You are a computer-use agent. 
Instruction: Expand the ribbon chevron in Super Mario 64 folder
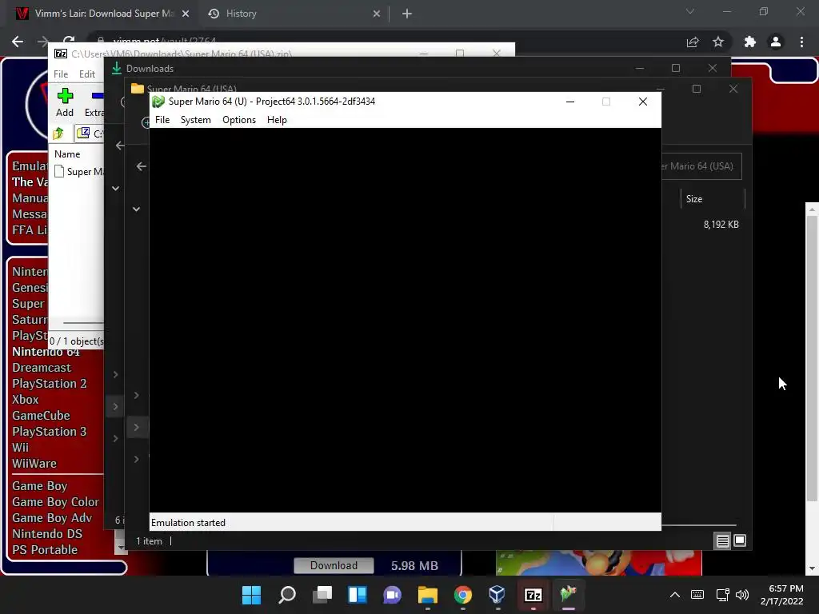136,209
